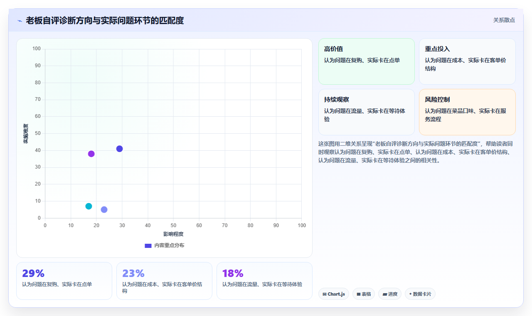Click the chart title 老板自评诊断方向与实际问题环节的匹配度

coord(105,20)
